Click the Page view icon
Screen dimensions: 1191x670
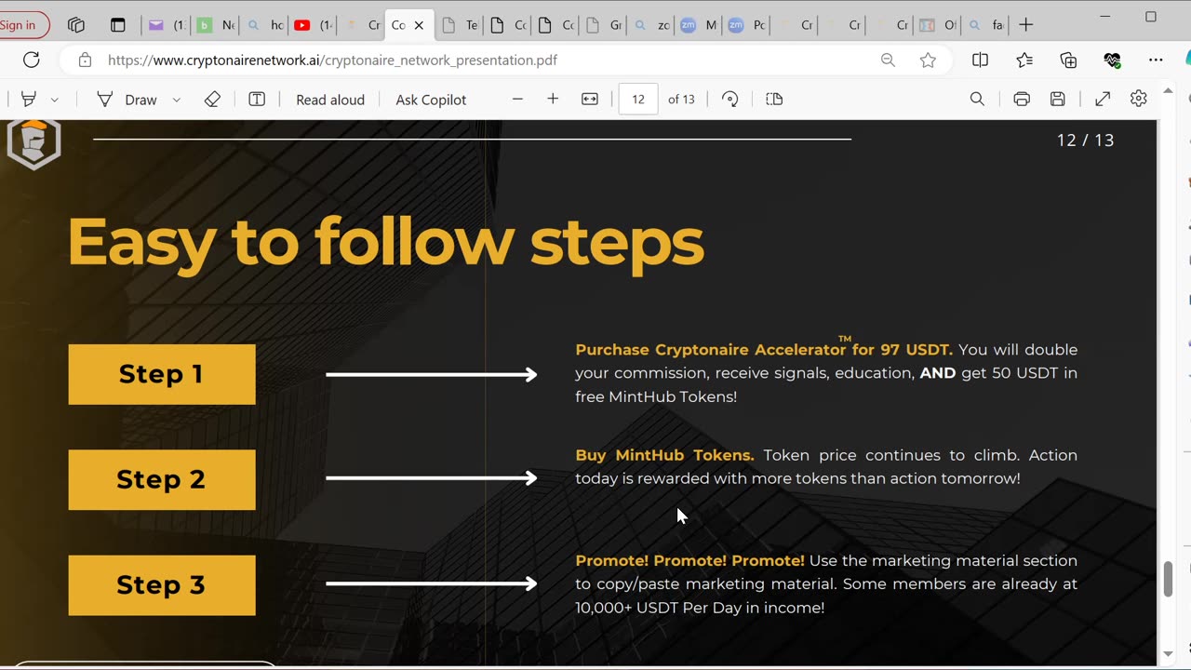pos(774,99)
